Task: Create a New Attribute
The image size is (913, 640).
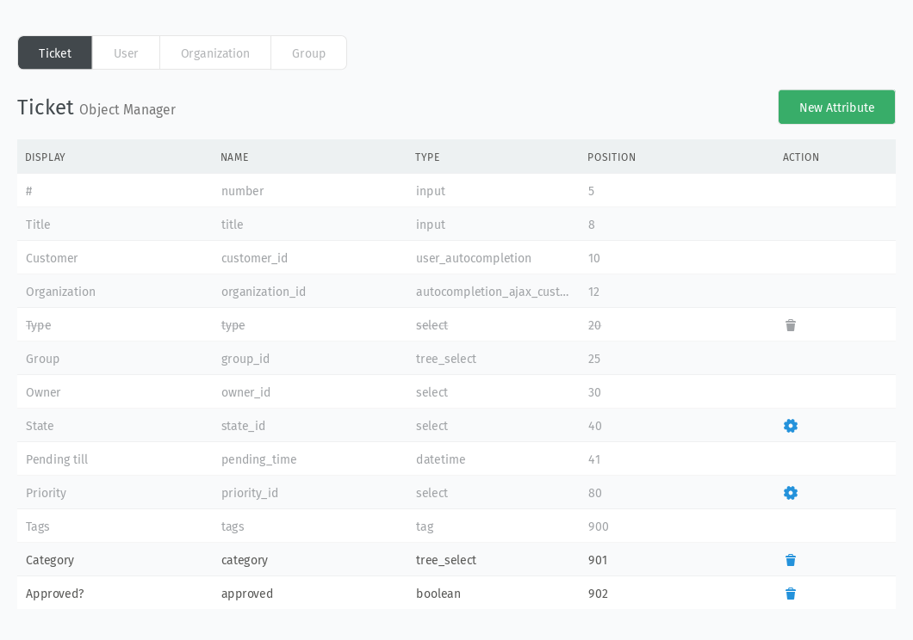Action: [x=836, y=107]
